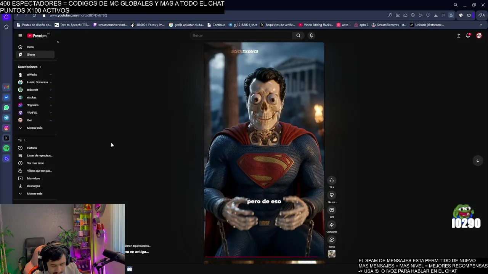Expand Mostrar más under Tú
Viewport: 488px width, 274px height.
click(35, 193)
